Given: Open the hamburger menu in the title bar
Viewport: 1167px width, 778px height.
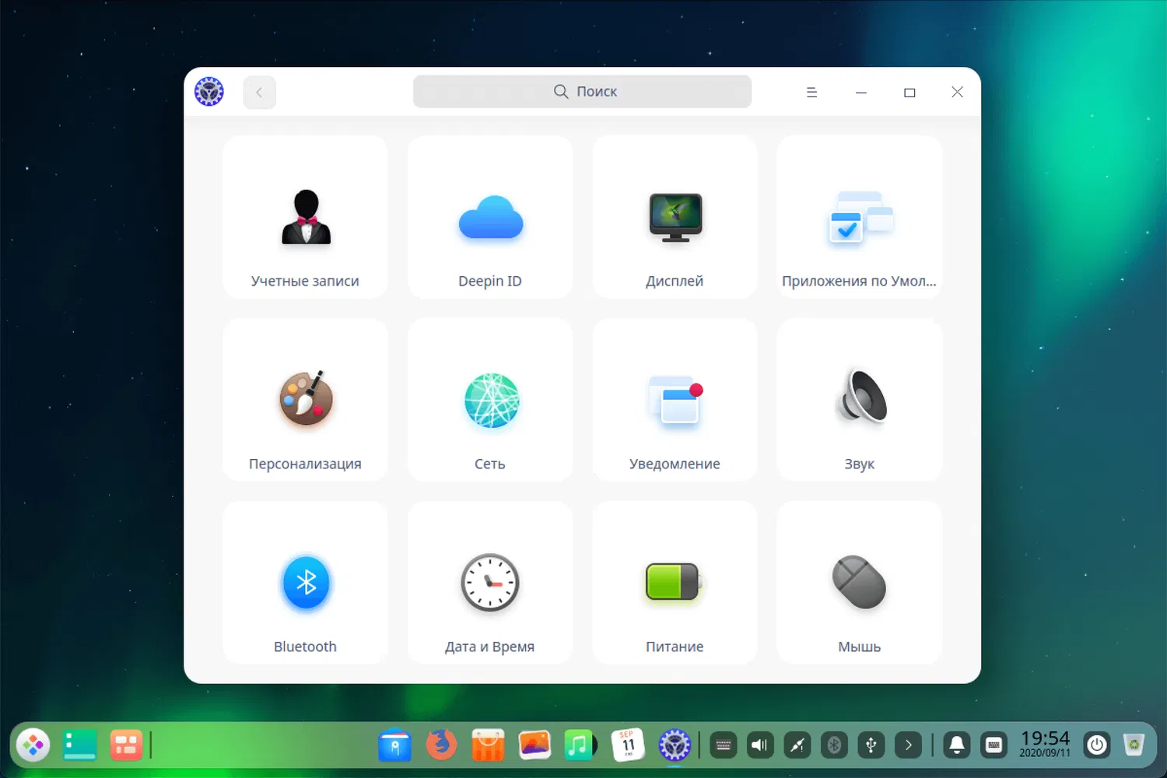Looking at the screenshot, I should click(811, 92).
